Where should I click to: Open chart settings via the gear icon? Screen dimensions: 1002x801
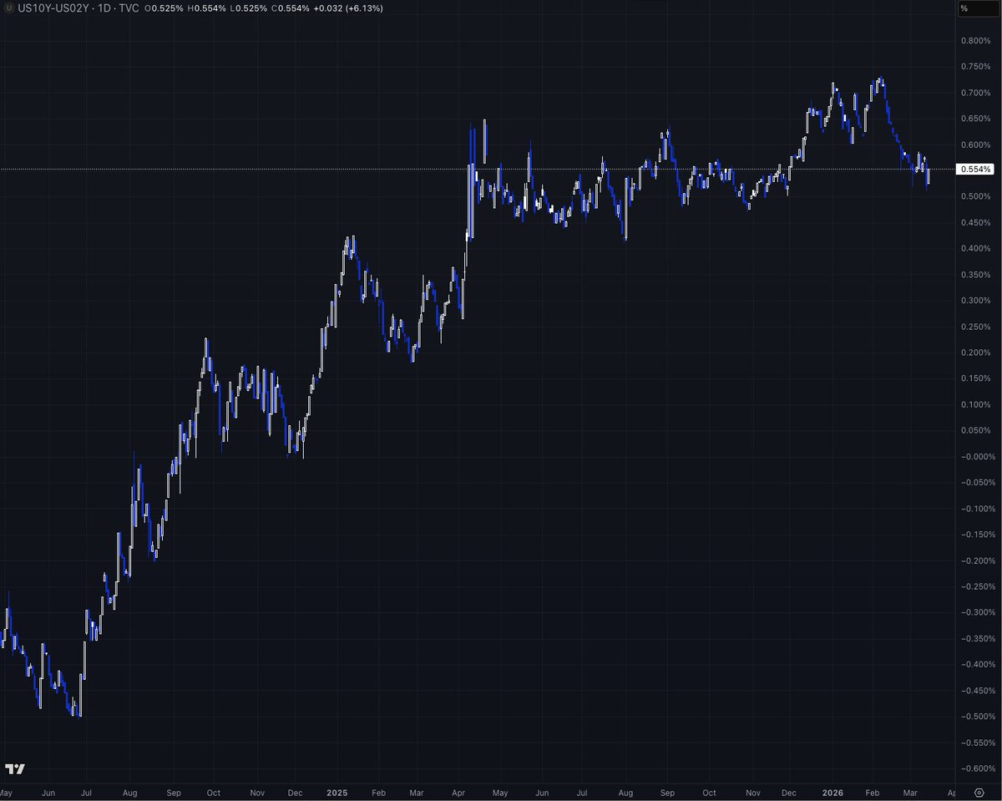(979, 792)
